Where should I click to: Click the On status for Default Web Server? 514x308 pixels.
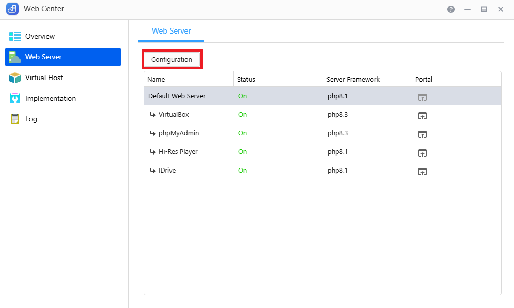point(243,96)
